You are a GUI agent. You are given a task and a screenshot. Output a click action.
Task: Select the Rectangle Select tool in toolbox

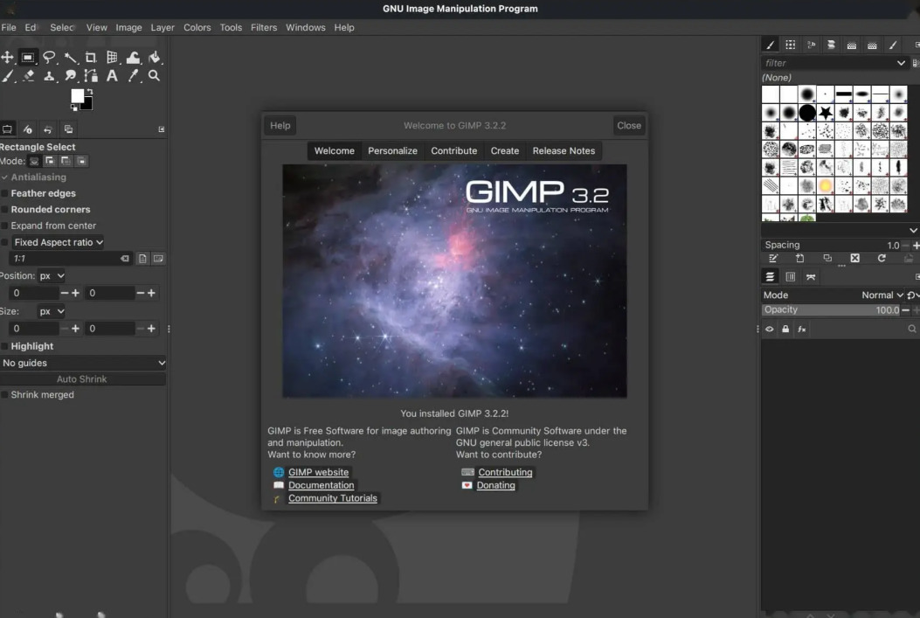pos(28,57)
